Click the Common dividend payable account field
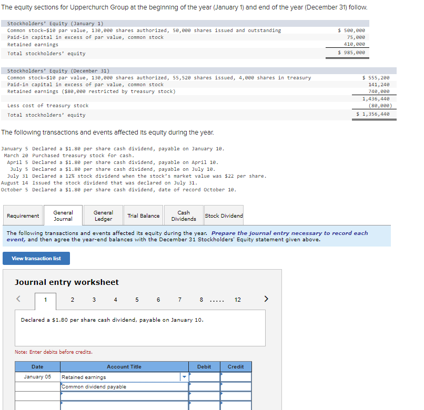Screen dimensions: 424x410 point(124,386)
